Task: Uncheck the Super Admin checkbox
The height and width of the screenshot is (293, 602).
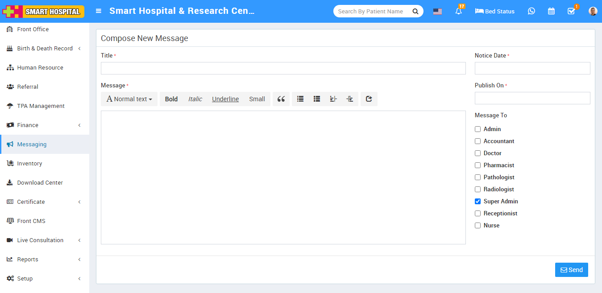Action: click(478, 201)
